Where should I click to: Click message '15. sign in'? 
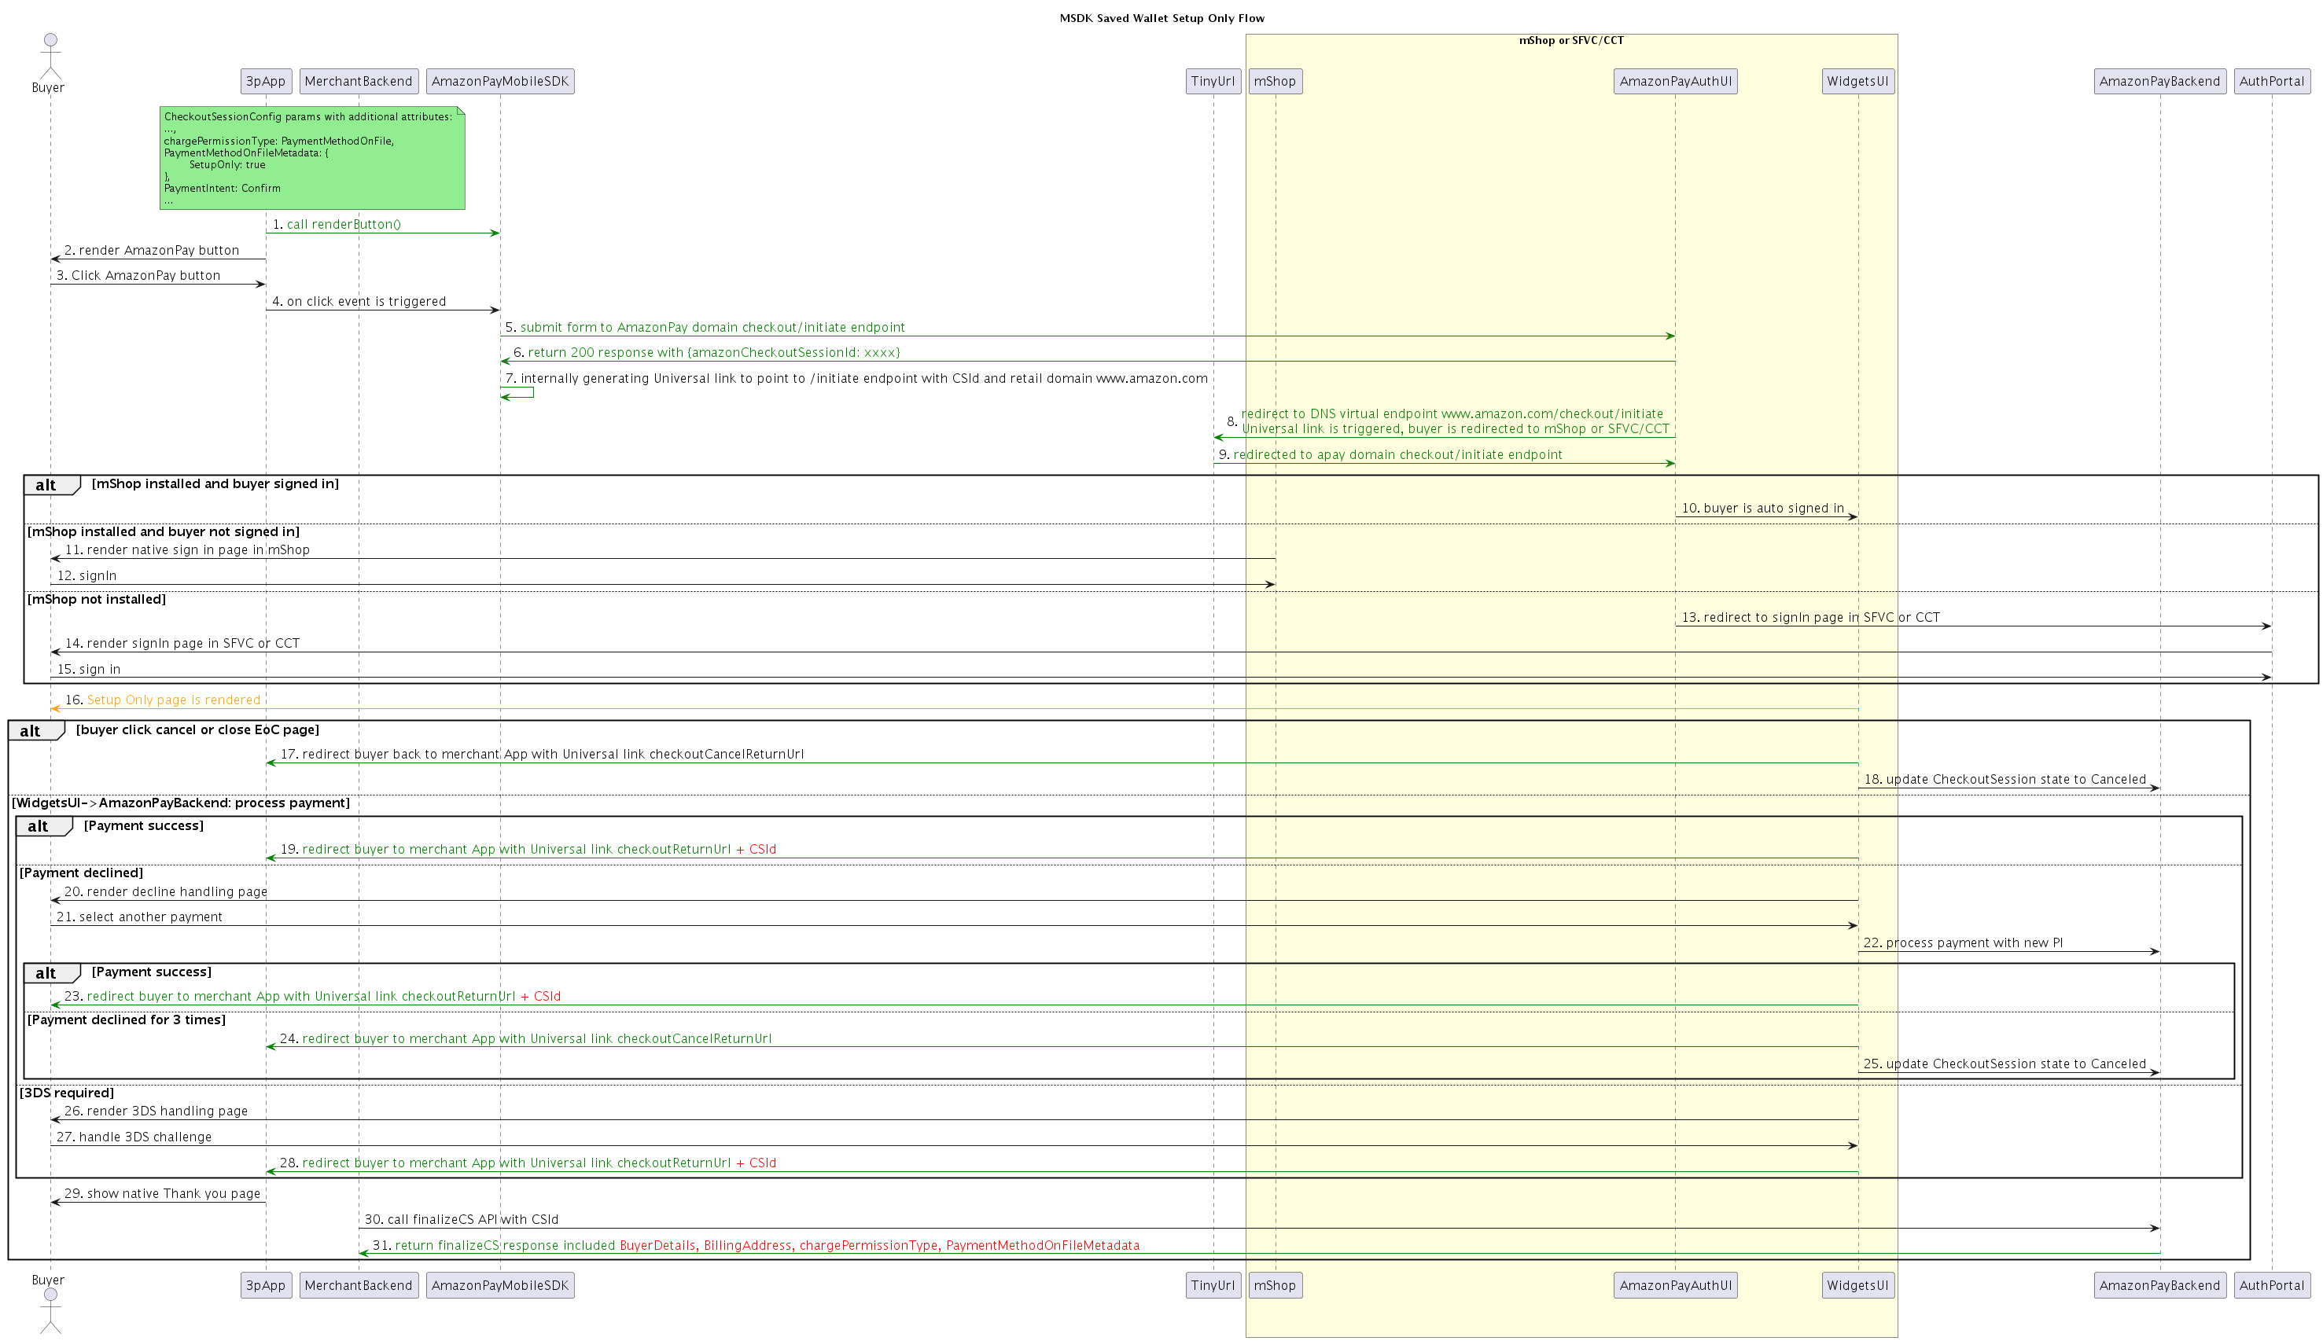click(x=88, y=670)
